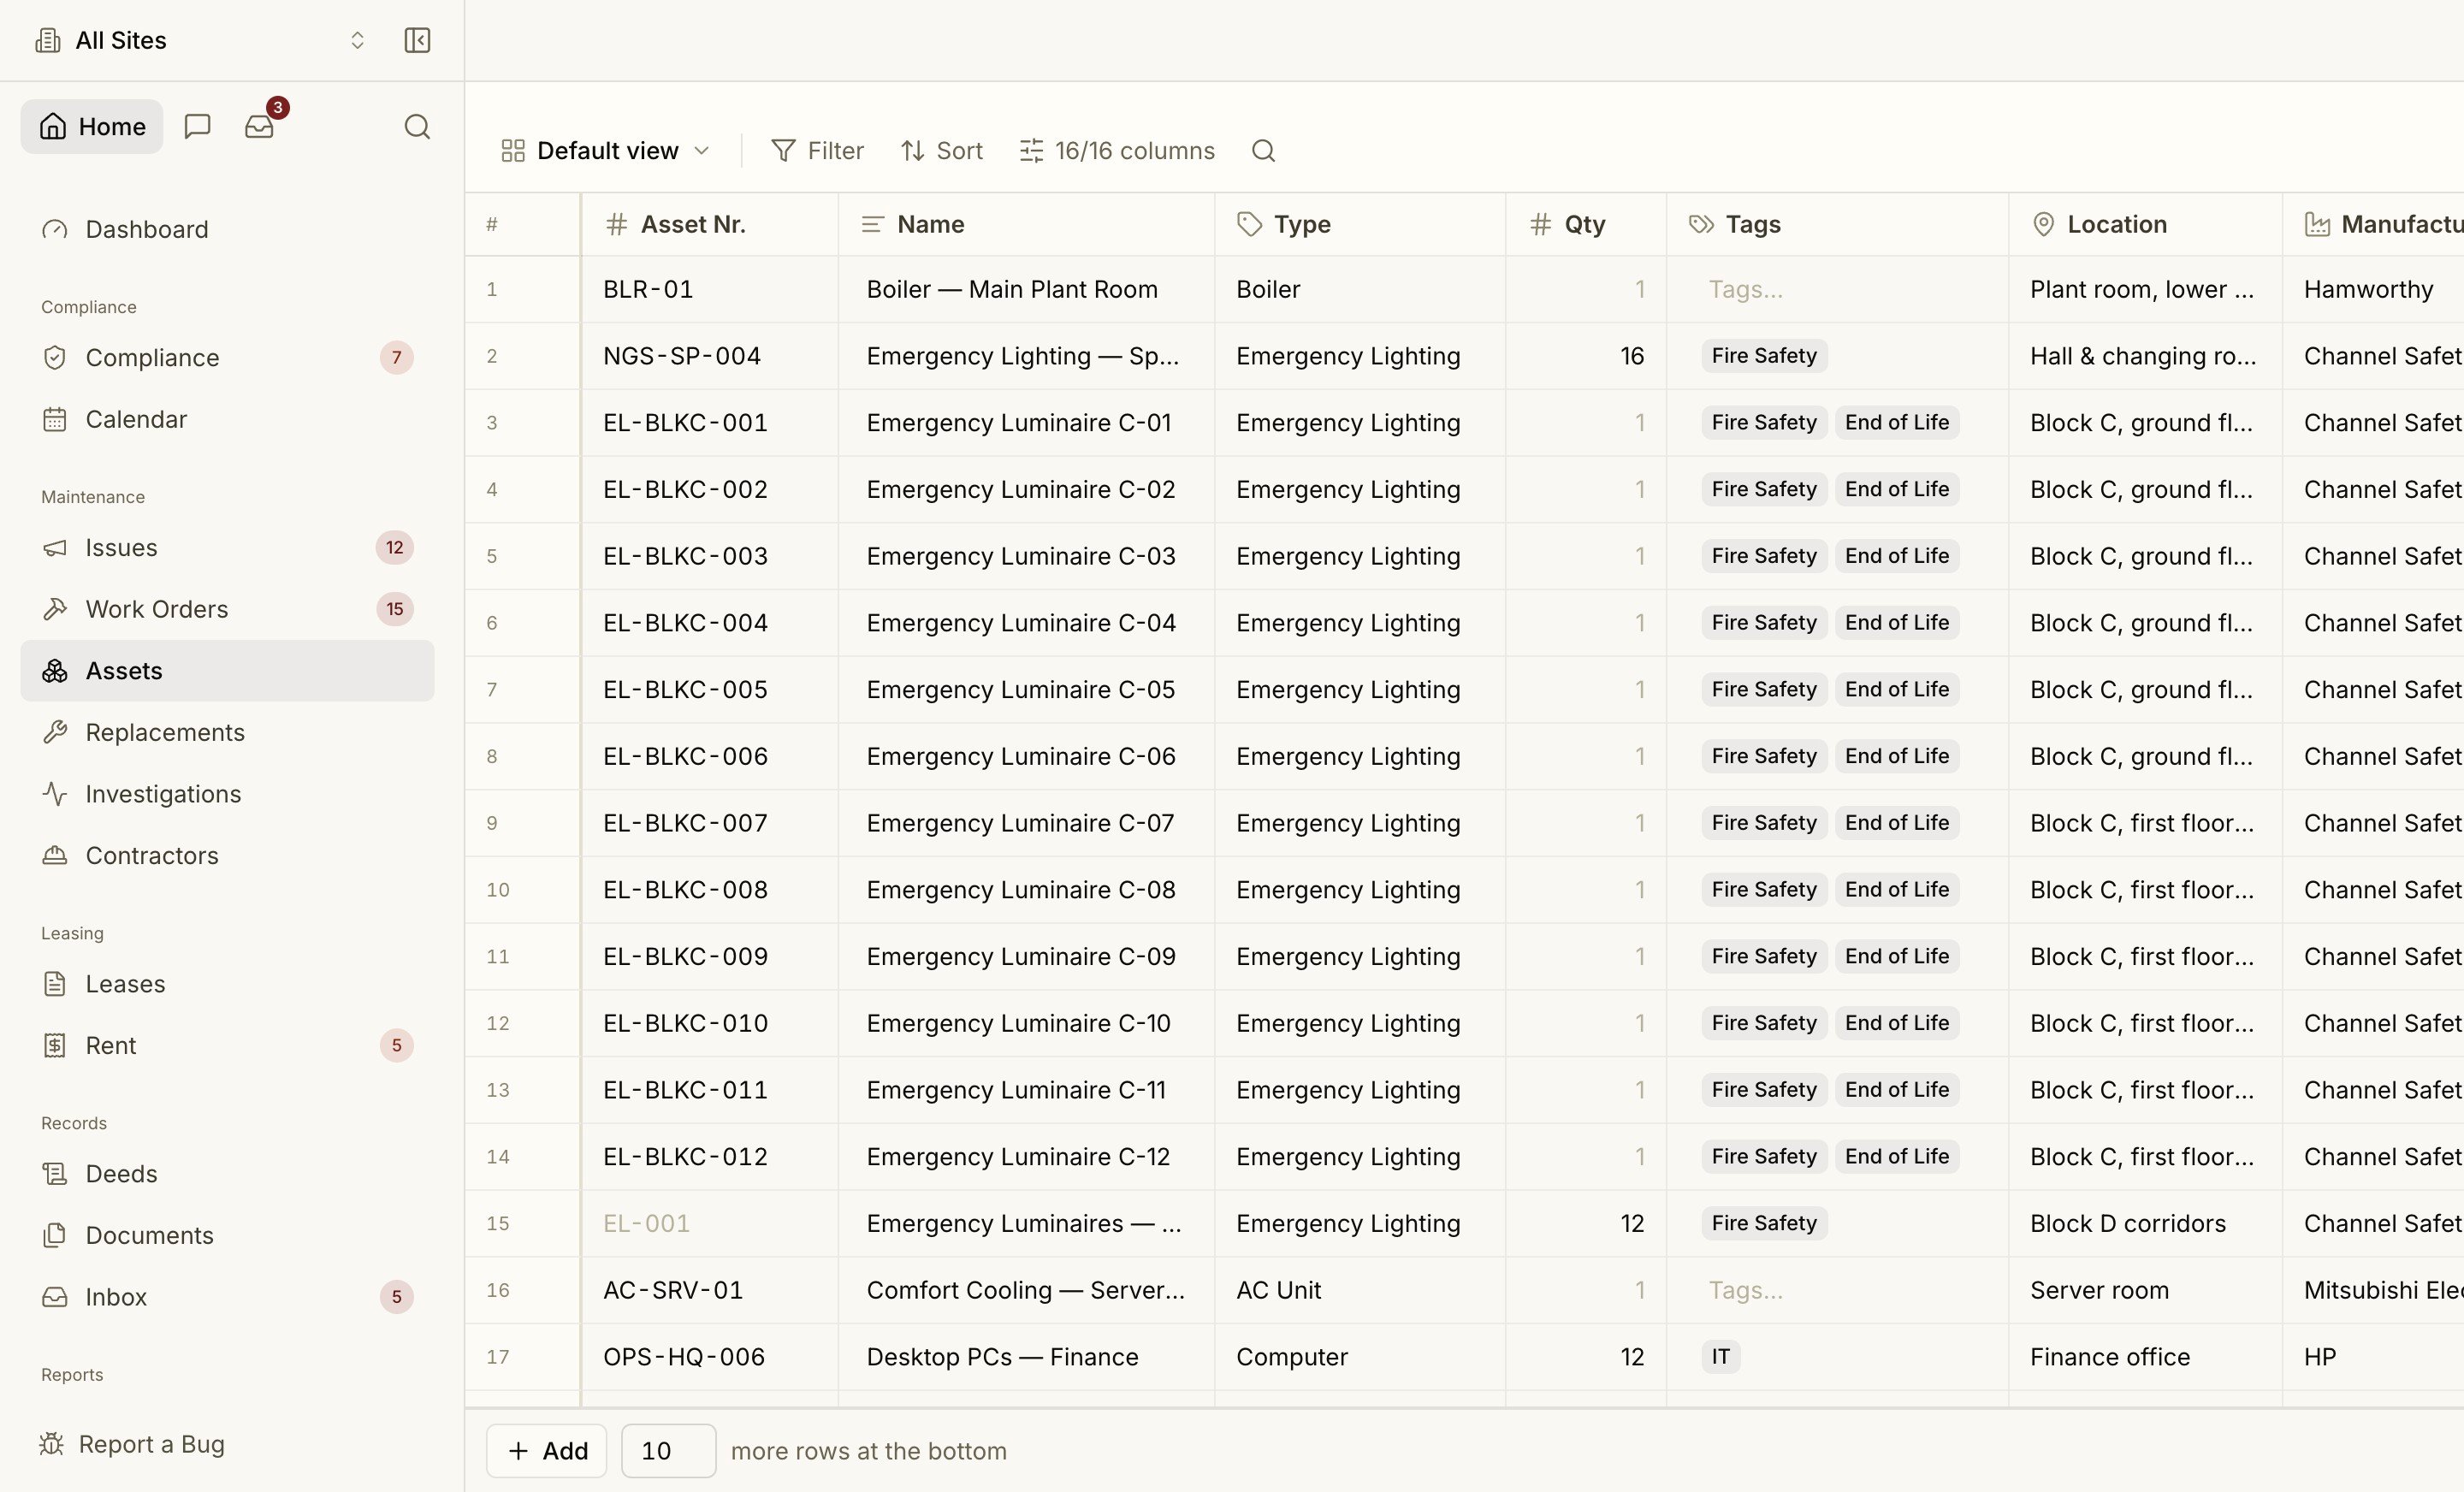
Task: Click the Issues badge showing 12
Action: 395,548
